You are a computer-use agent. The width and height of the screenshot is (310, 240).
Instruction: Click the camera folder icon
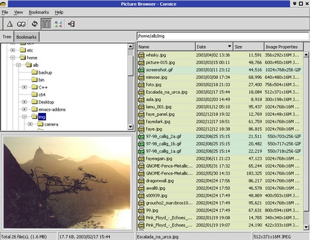pos(40,124)
